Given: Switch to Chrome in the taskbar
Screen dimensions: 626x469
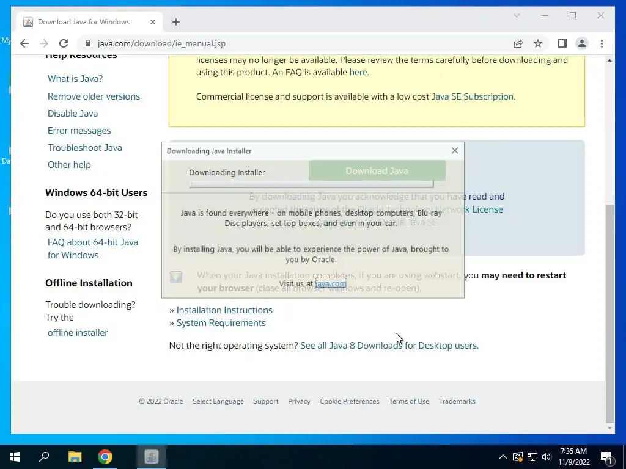Looking at the screenshot, I should point(105,457).
